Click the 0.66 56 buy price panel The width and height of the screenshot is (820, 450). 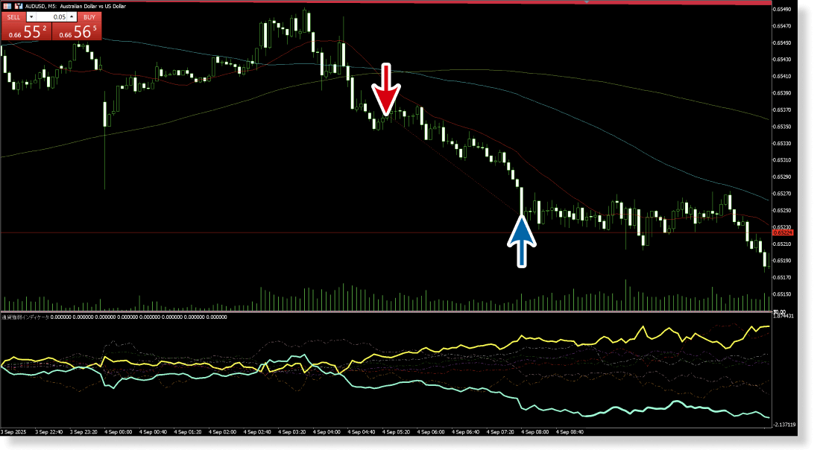tap(76, 32)
